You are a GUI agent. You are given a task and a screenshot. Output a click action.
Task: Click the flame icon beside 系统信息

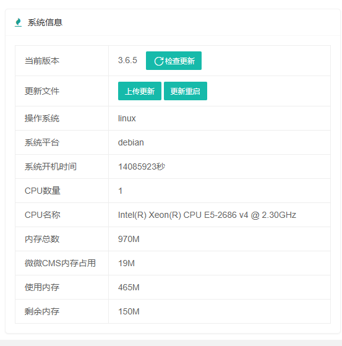click(x=19, y=22)
